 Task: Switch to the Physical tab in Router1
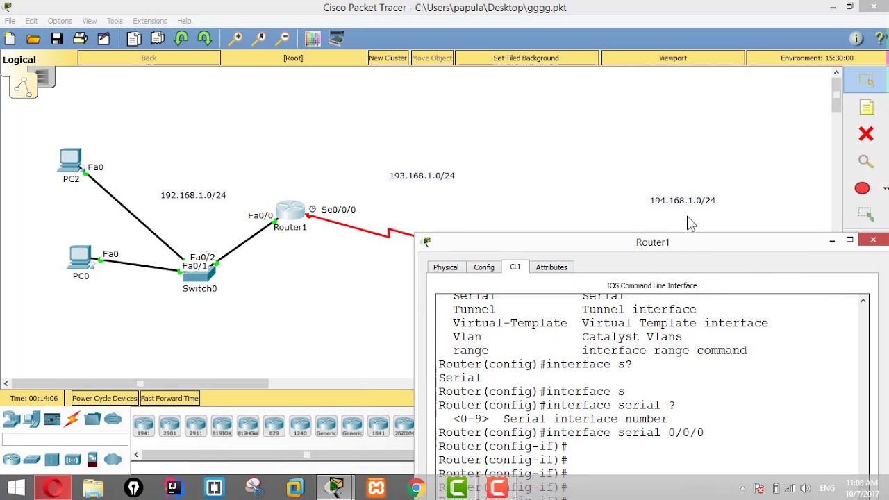click(446, 267)
